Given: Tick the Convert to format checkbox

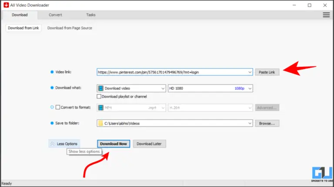Looking at the screenshot, I should [x=58, y=108].
